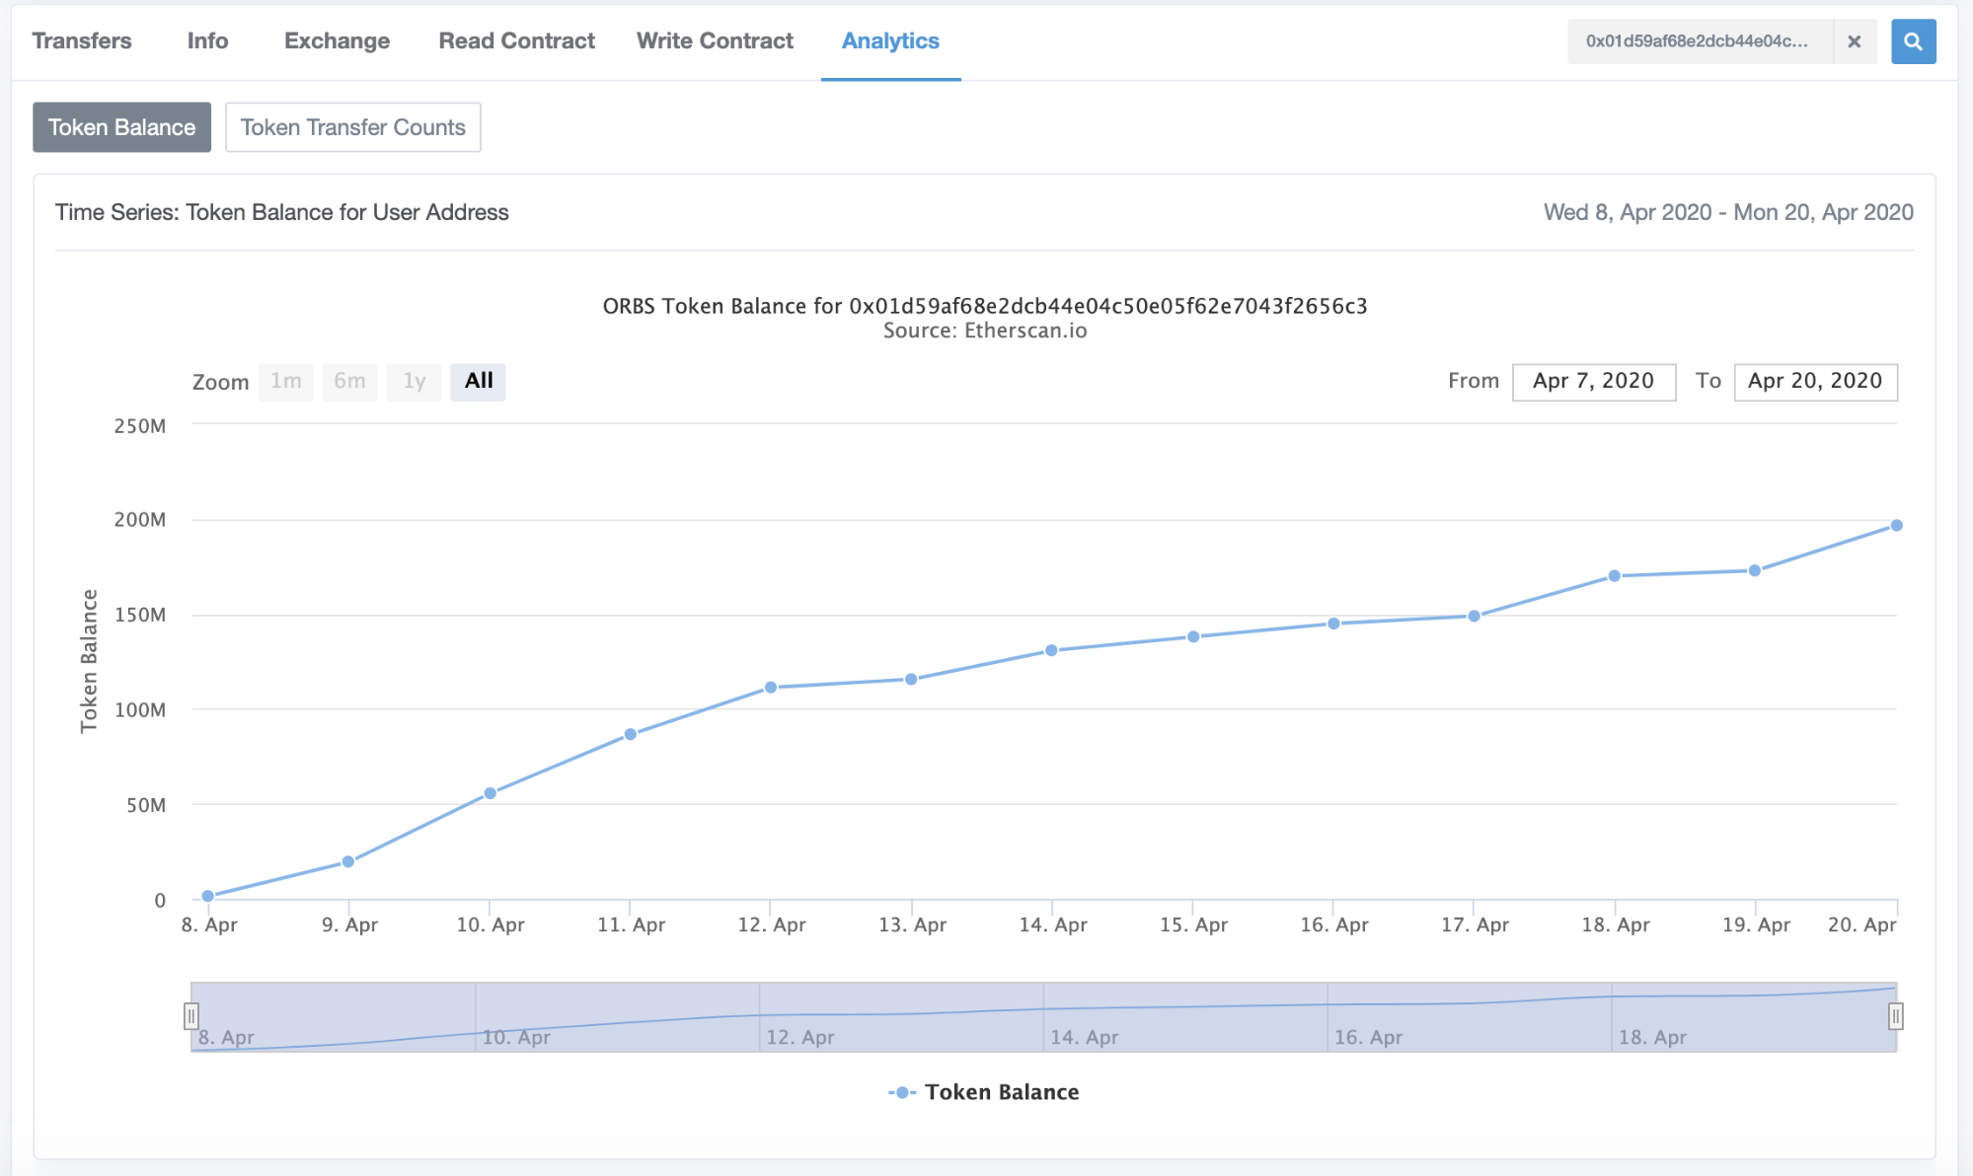Select the 12. Apr data point
The width and height of the screenshot is (1973, 1176).
(771, 688)
